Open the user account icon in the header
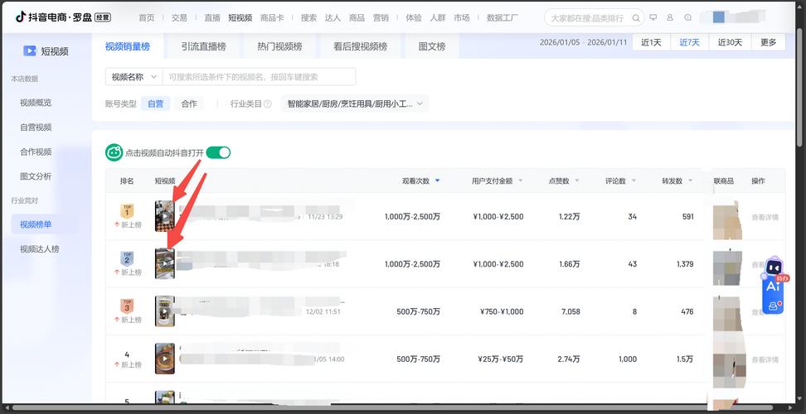This screenshot has width=806, height=414. tap(670, 17)
